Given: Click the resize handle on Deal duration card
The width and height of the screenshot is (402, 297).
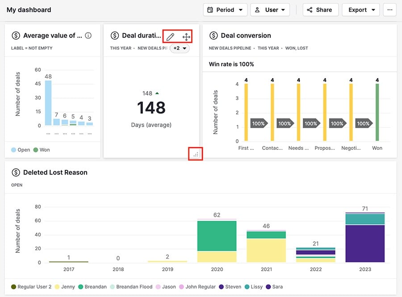Looking at the screenshot, I should click(x=195, y=154).
